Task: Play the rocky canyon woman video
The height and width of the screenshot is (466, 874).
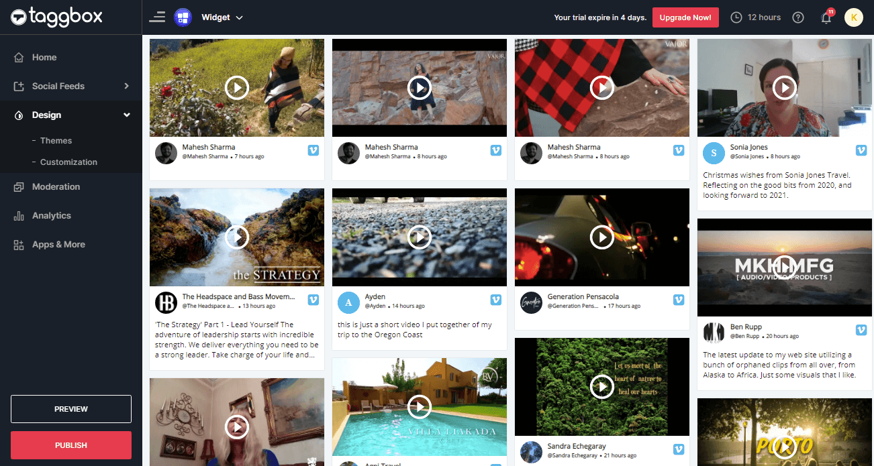Action: click(x=420, y=87)
